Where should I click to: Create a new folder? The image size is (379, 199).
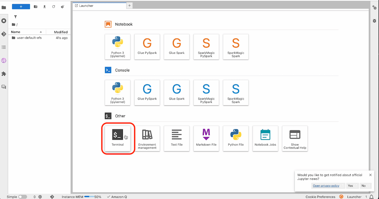[36, 7]
